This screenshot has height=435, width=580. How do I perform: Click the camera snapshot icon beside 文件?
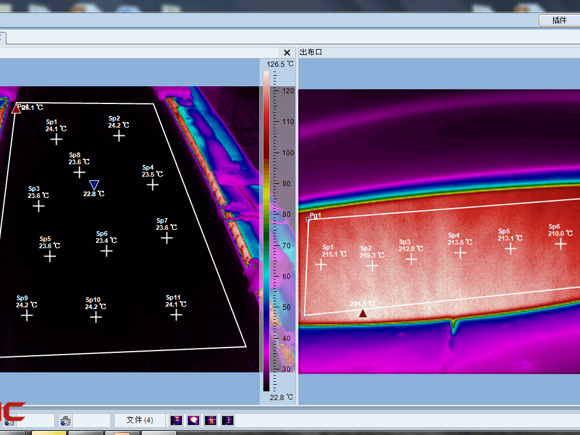65,421
